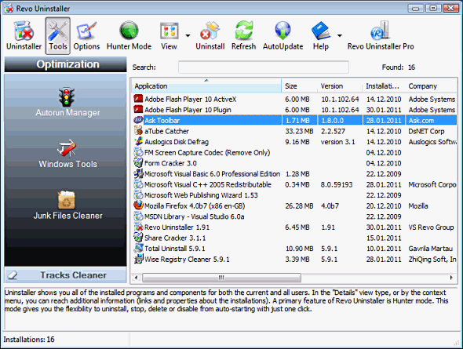
Task: Click version 4.0b7 cell
Action: pos(330,206)
